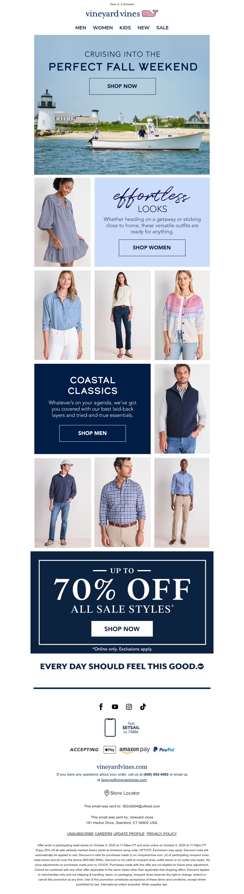Click the SHOP MEN button
The image size is (244, 894).
[x=92, y=433]
